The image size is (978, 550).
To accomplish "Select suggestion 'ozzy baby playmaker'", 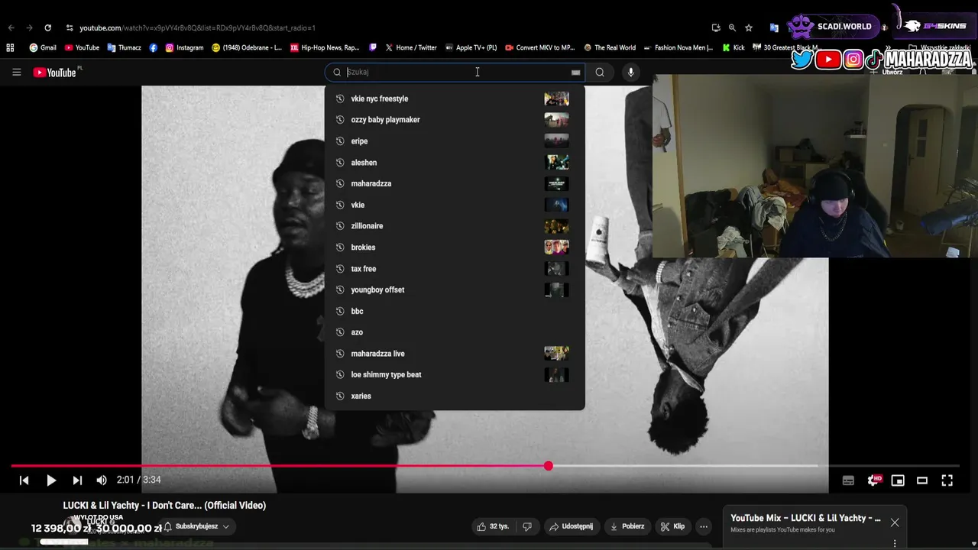I will [455, 120].
